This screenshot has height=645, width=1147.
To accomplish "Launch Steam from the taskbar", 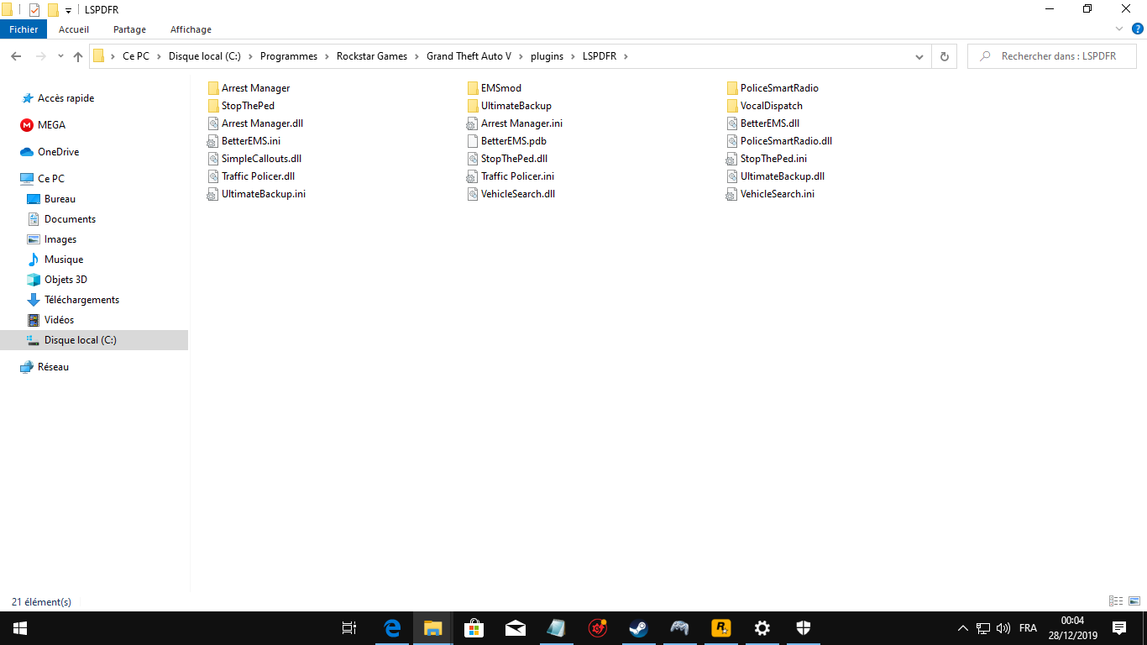I will (638, 628).
